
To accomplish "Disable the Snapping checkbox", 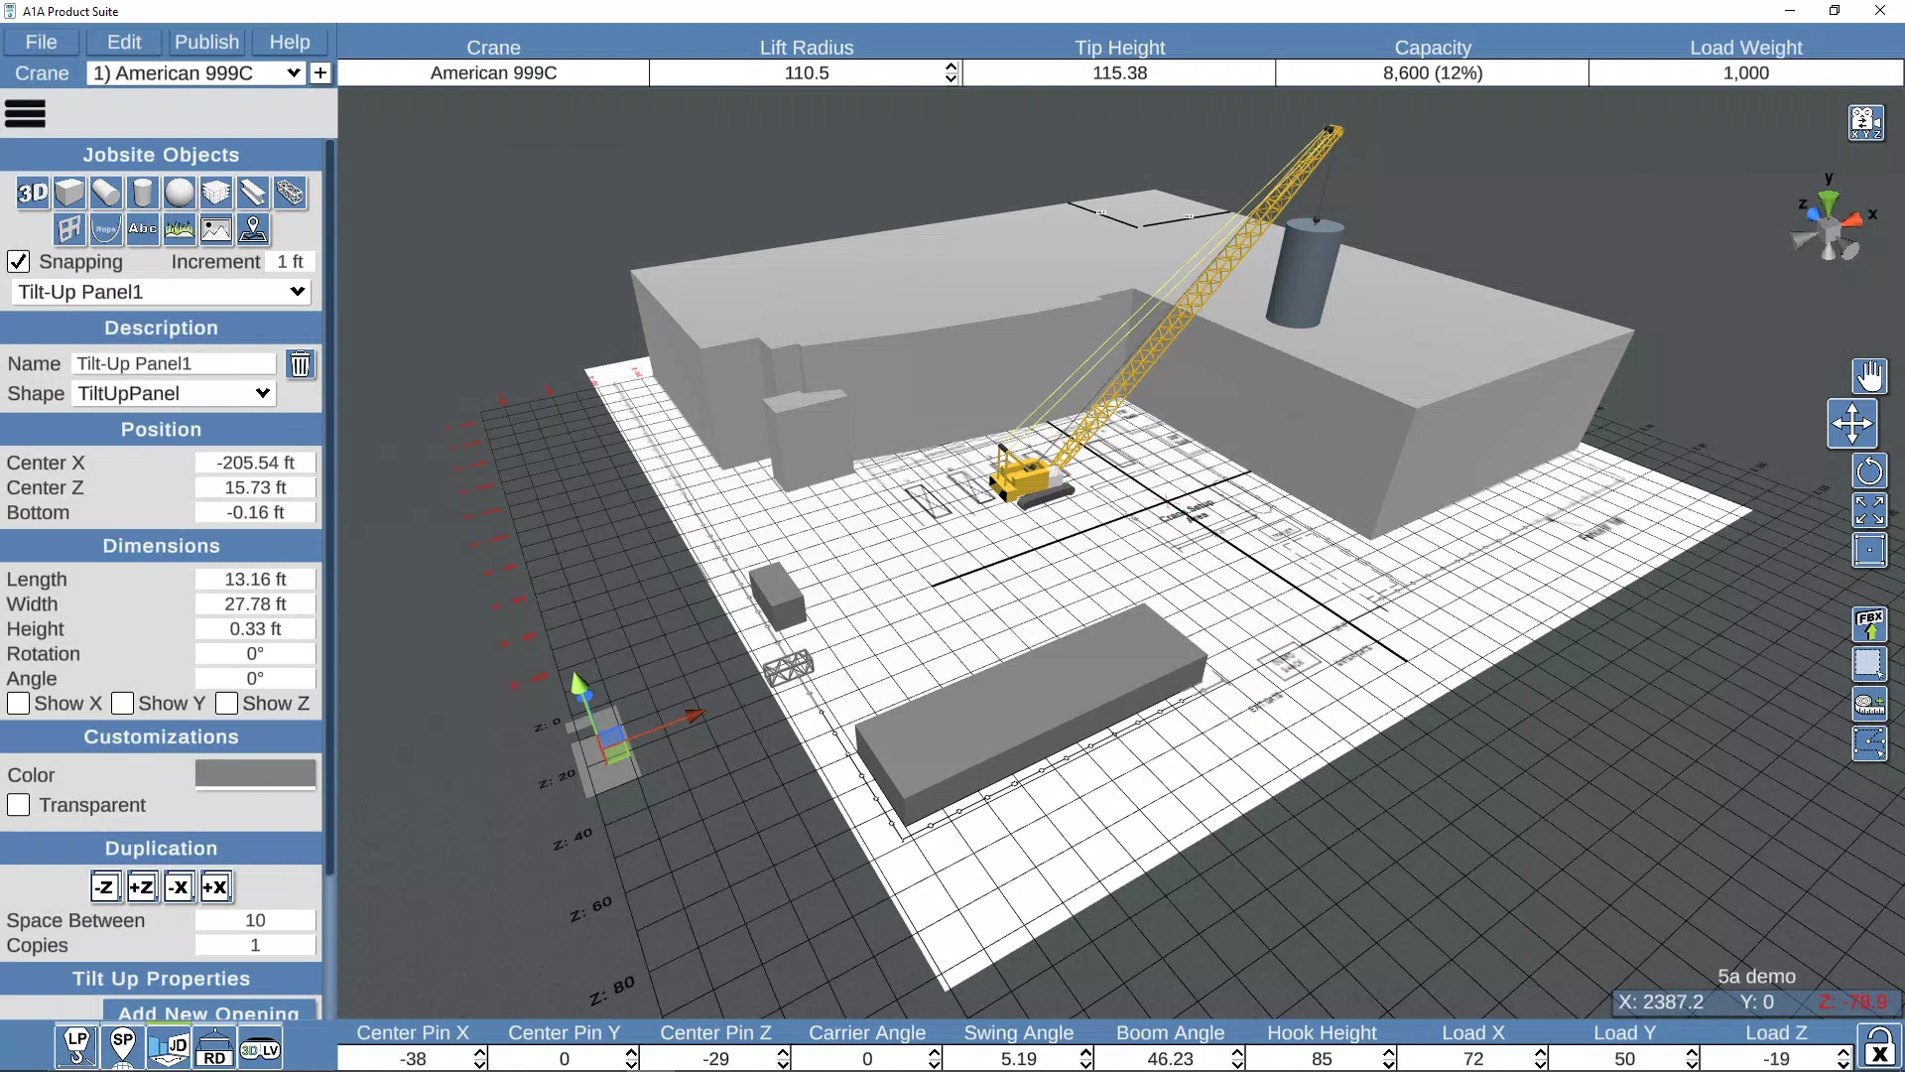I will [x=18, y=261].
